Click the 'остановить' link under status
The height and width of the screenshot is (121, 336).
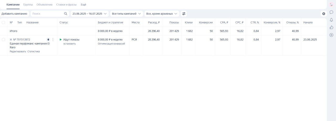pyautogui.click(x=70, y=44)
